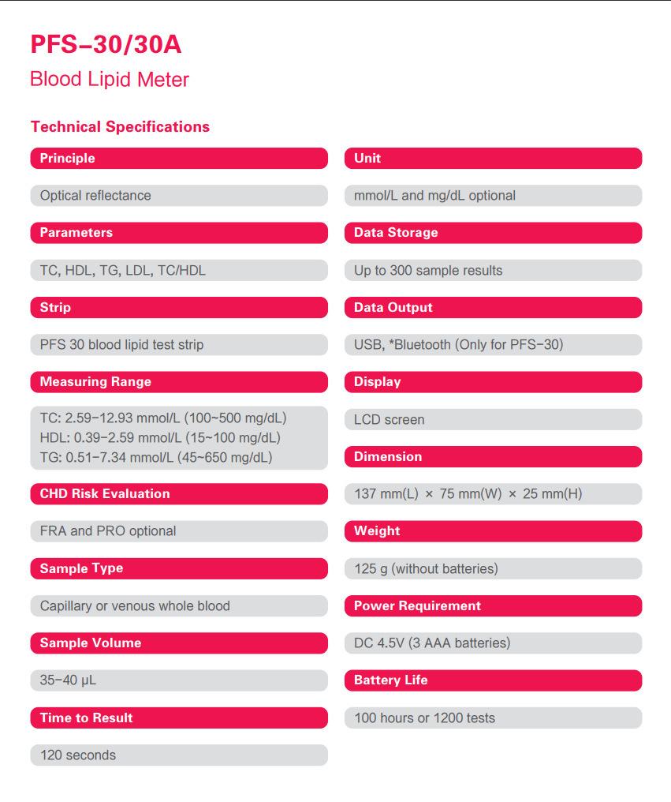Click the 120 seconds value field
Image resolution: width=671 pixels, height=802 pixels.
(178, 755)
